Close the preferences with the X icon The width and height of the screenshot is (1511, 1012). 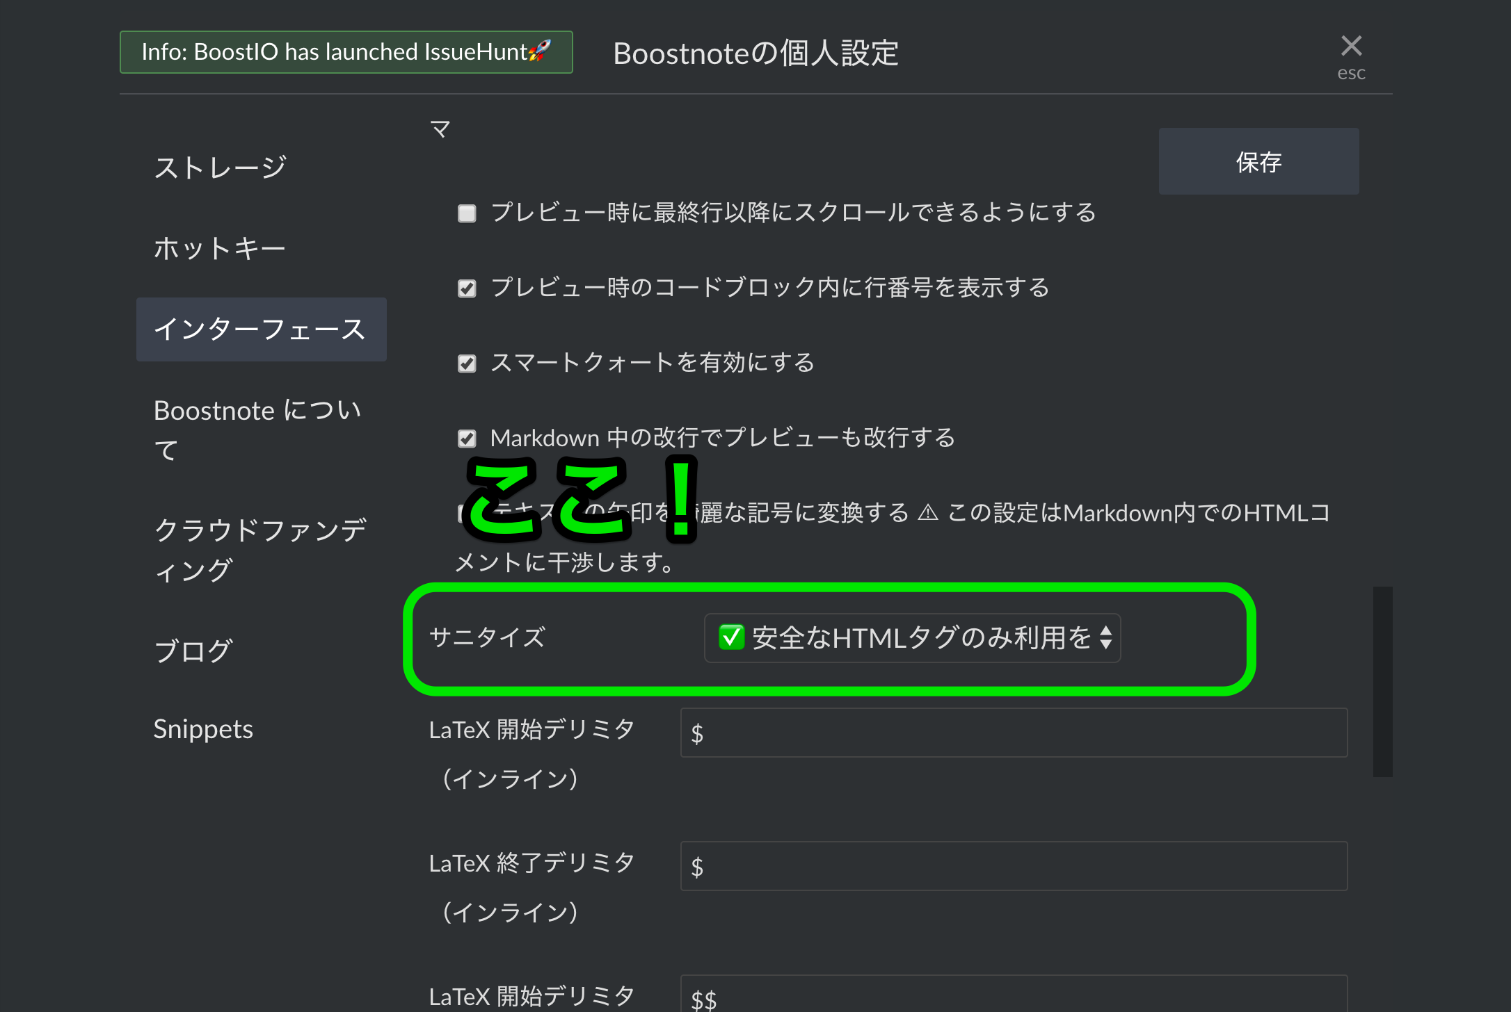tap(1351, 46)
